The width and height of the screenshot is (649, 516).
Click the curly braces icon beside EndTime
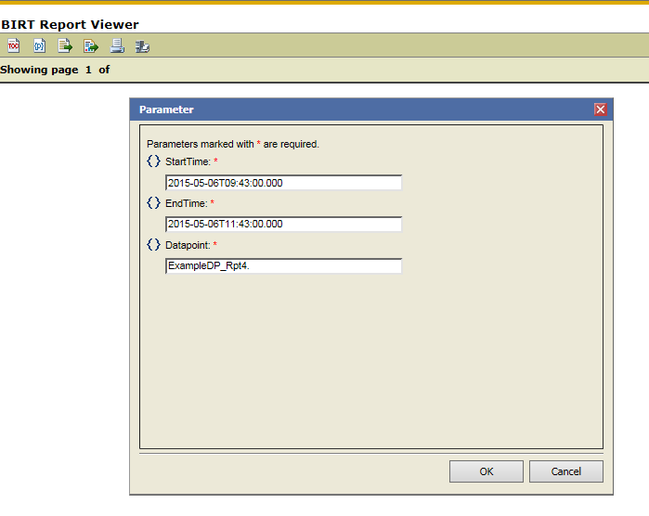pos(153,203)
